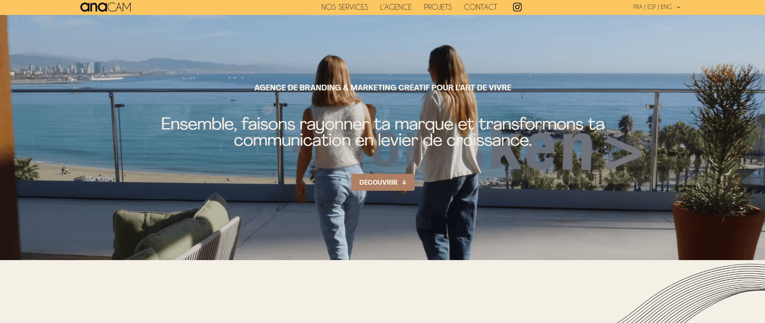Image resolution: width=765 pixels, height=323 pixels.
Task: Click the 'Agence de branding' tagline text
Action: [383, 88]
